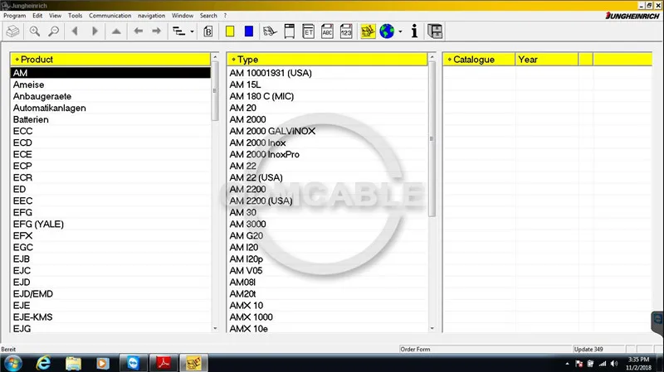Open the Search menu
This screenshot has height=372, width=664.
coord(208,16)
